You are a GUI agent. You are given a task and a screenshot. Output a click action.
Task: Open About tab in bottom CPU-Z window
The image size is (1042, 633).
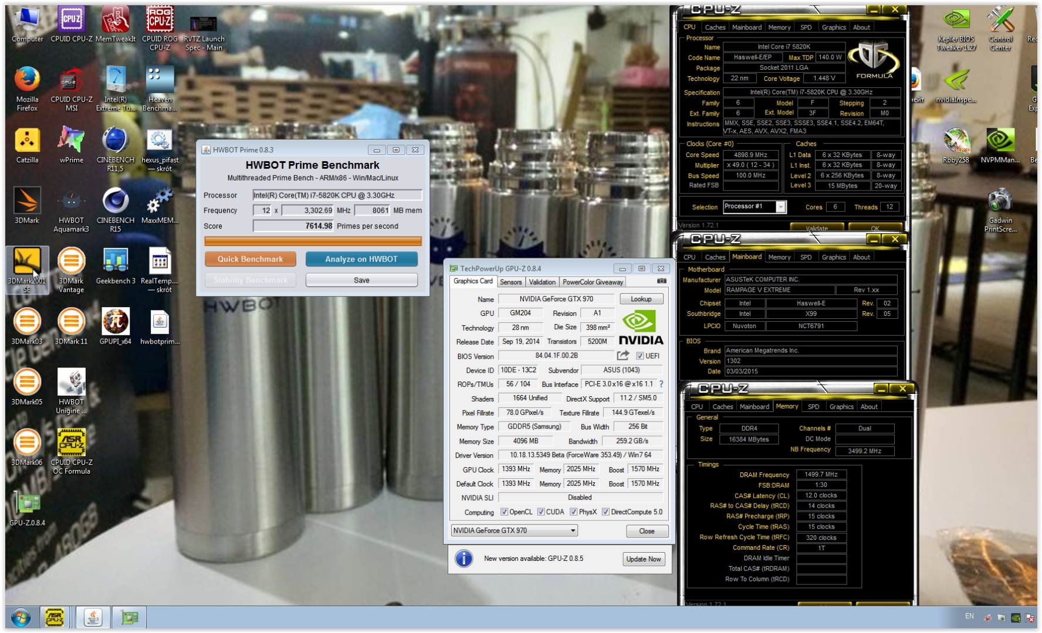(868, 406)
